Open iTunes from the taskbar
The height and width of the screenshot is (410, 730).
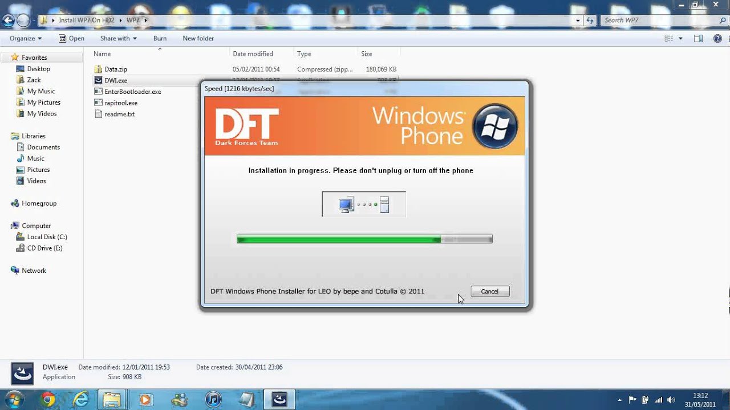coord(213,400)
